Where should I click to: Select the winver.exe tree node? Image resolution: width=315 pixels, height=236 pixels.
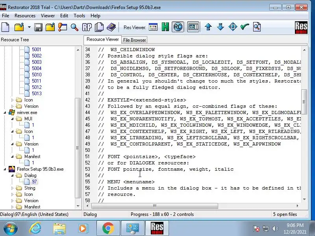pos(27,112)
